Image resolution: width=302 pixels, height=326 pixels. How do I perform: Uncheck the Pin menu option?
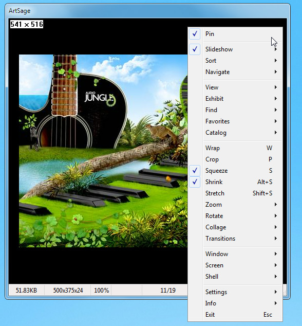click(235, 34)
